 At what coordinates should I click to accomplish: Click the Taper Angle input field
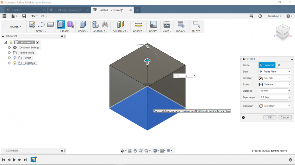click(x=273, y=97)
